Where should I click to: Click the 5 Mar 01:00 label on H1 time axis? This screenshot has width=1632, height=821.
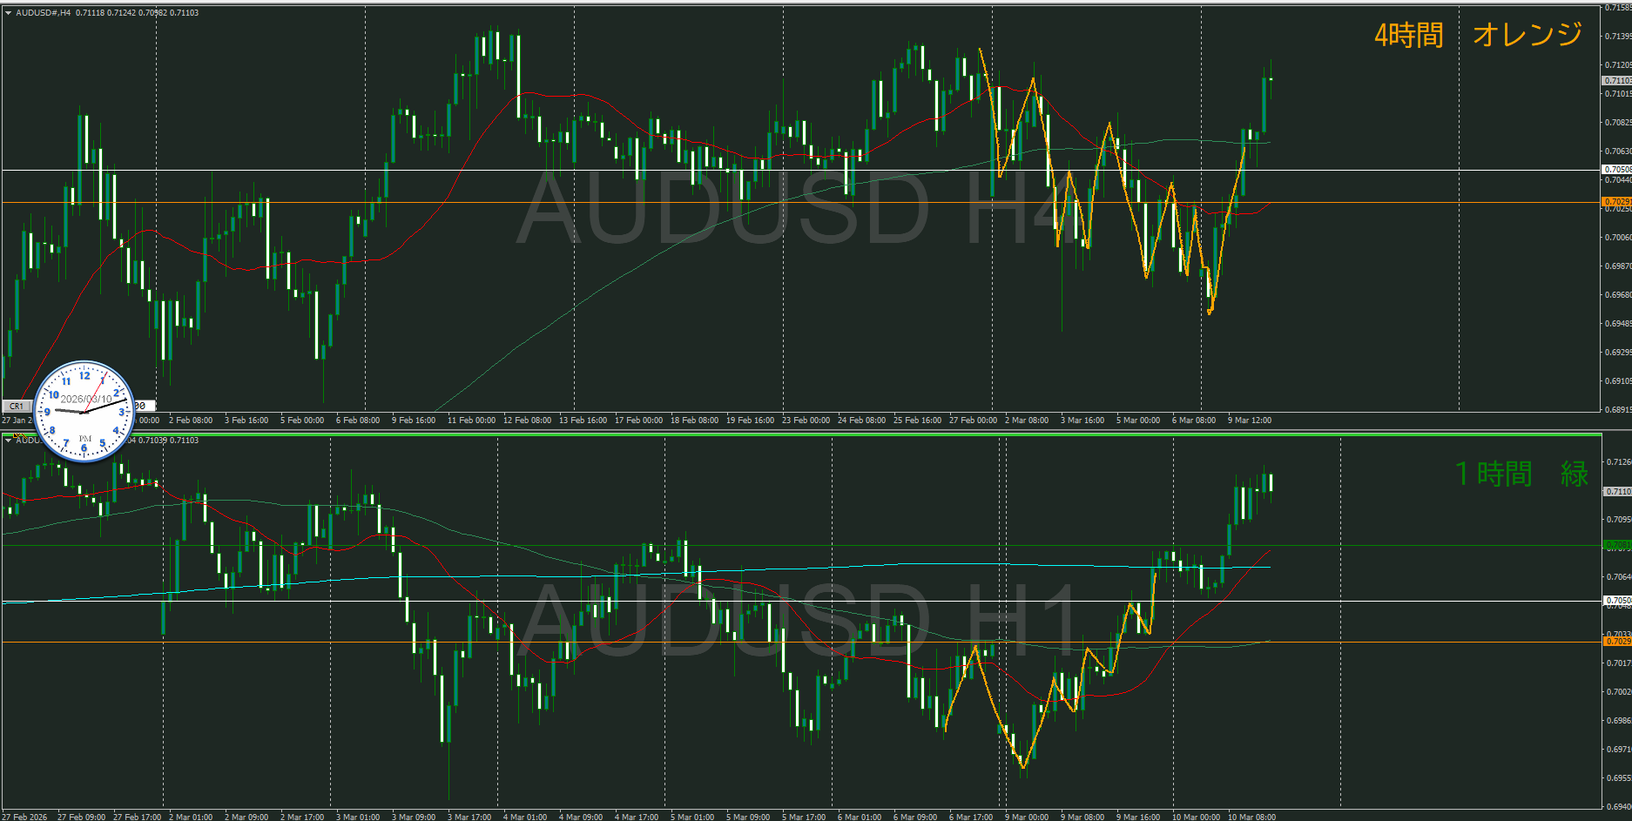click(691, 817)
